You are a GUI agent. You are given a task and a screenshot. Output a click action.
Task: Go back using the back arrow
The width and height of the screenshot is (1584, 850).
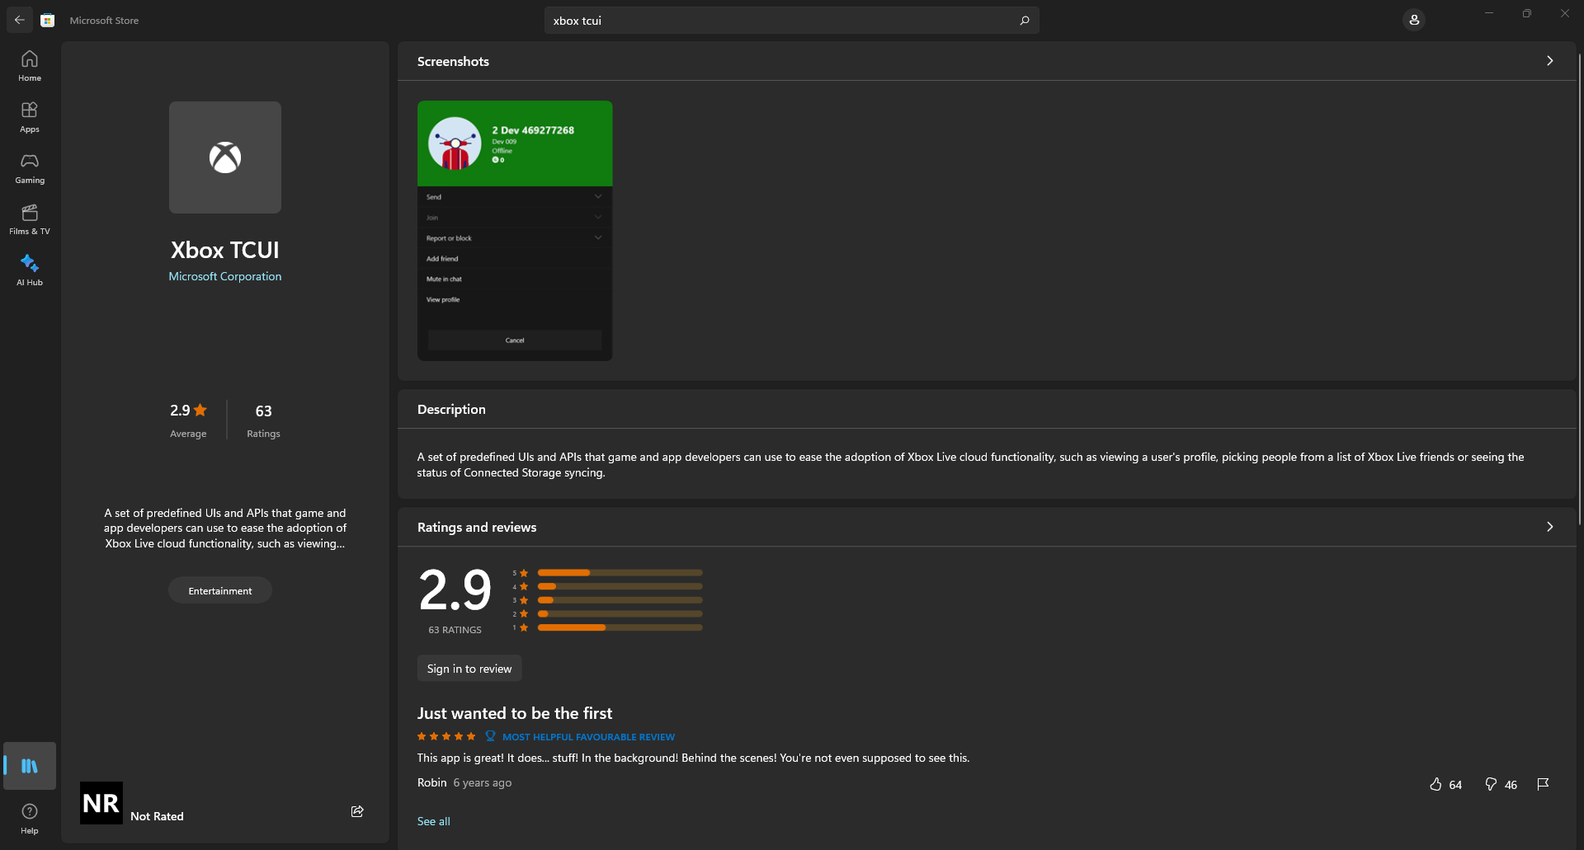click(x=20, y=20)
